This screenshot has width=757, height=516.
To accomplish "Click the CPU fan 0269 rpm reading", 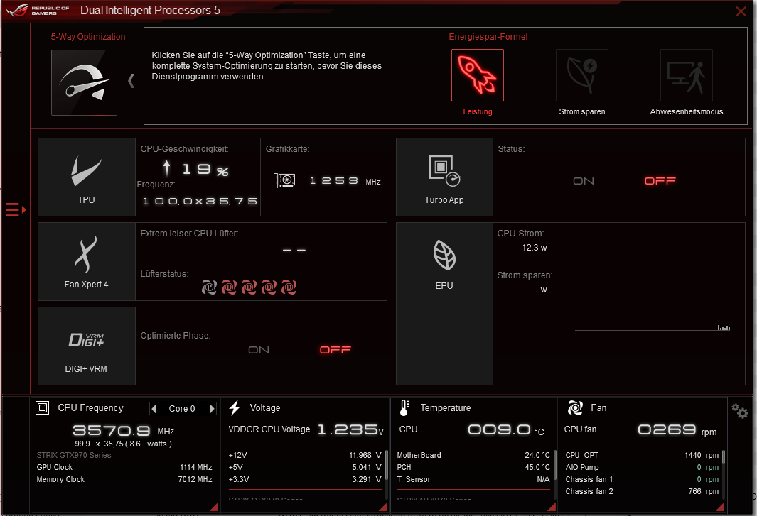I will point(640,429).
